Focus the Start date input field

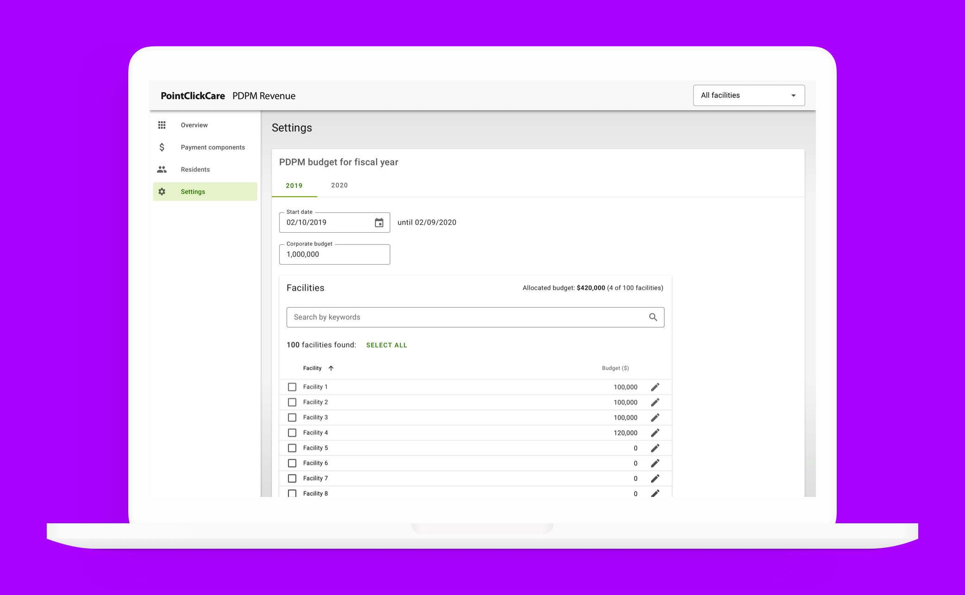point(335,223)
